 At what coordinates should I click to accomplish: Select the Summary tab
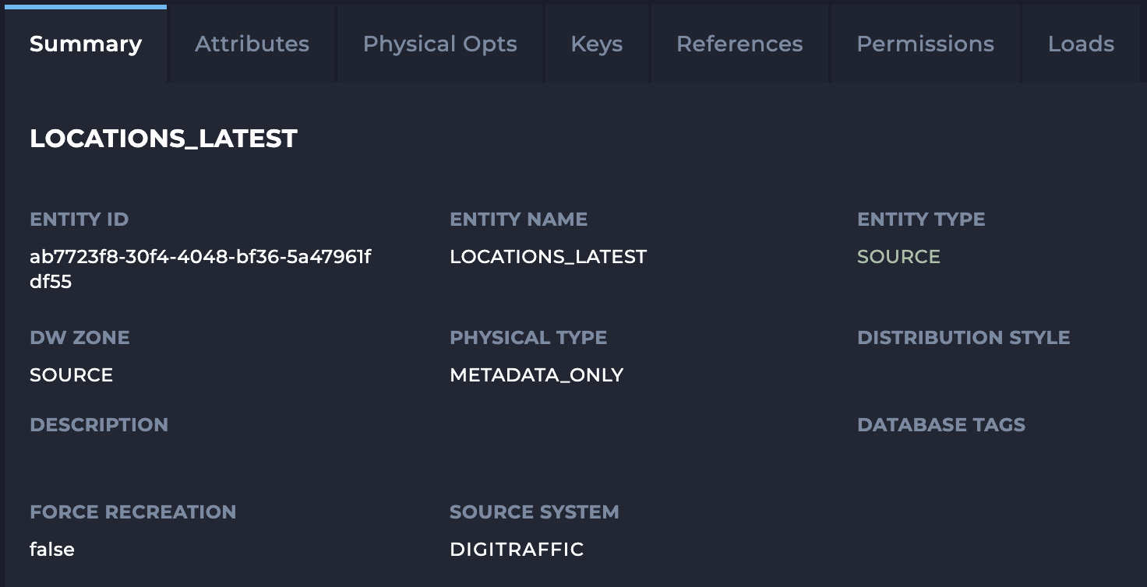click(85, 44)
